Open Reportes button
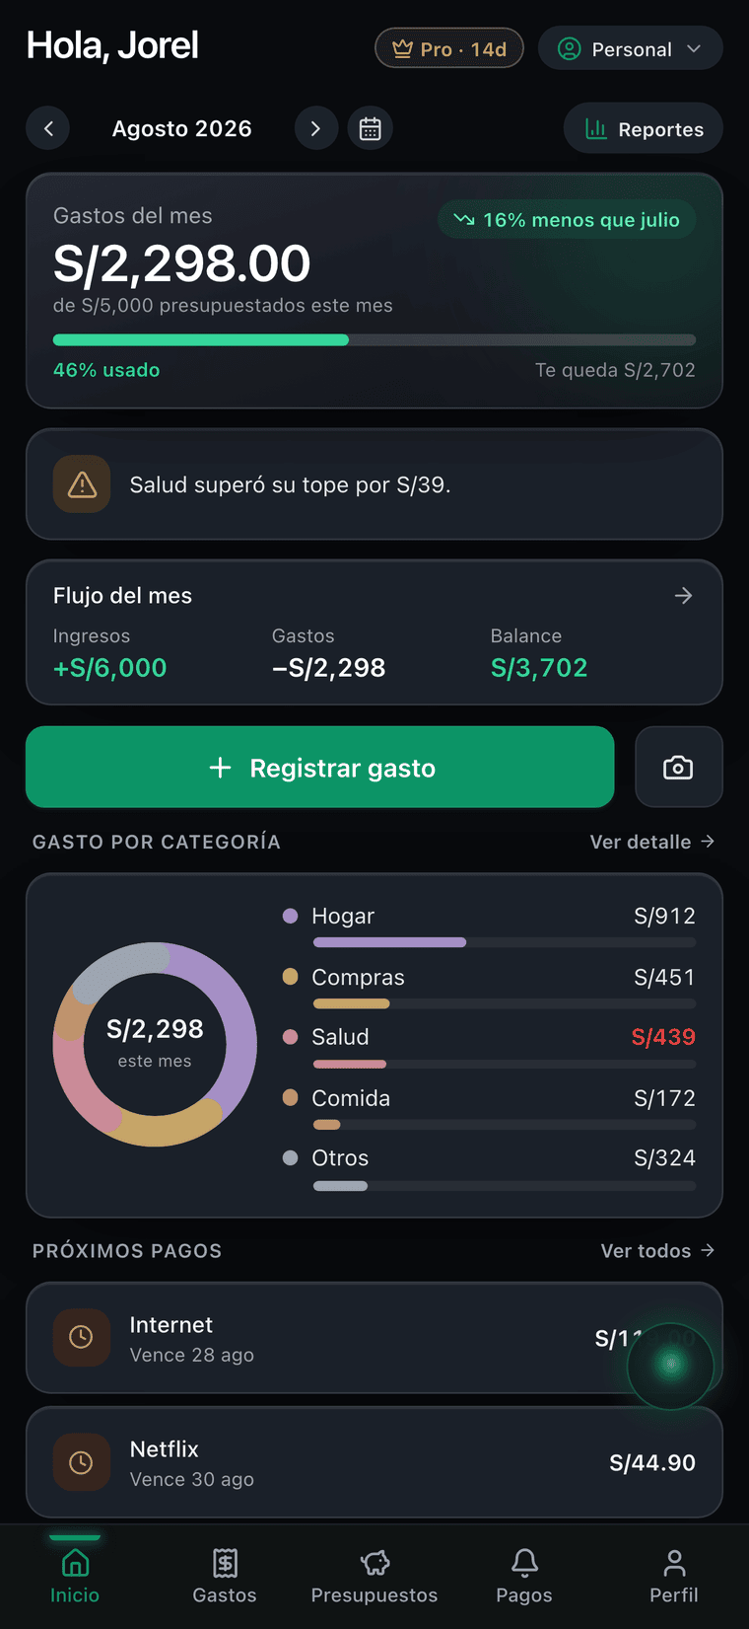 (x=644, y=128)
